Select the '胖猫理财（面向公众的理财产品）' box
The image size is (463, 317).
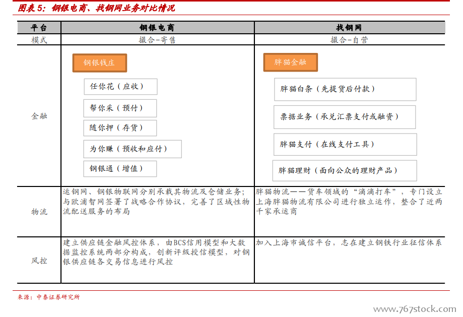tap(345, 171)
